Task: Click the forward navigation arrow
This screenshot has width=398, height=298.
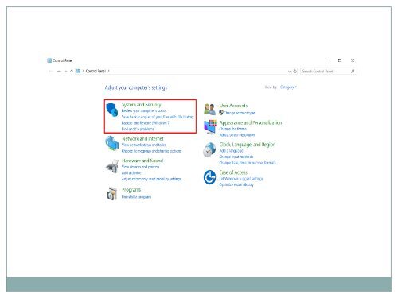Action: pyautogui.click(x=59, y=72)
